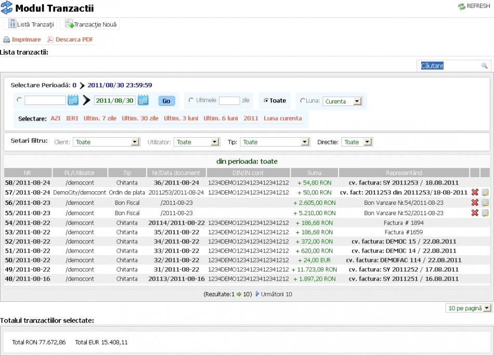
Task: Click the AZI quick selection link
Action: coord(56,118)
